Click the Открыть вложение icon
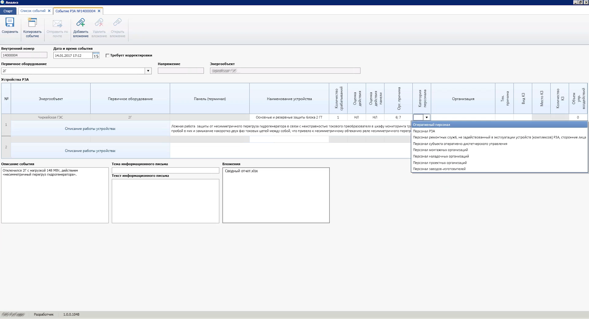The height and width of the screenshot is (319, 589). pos(117,22)
